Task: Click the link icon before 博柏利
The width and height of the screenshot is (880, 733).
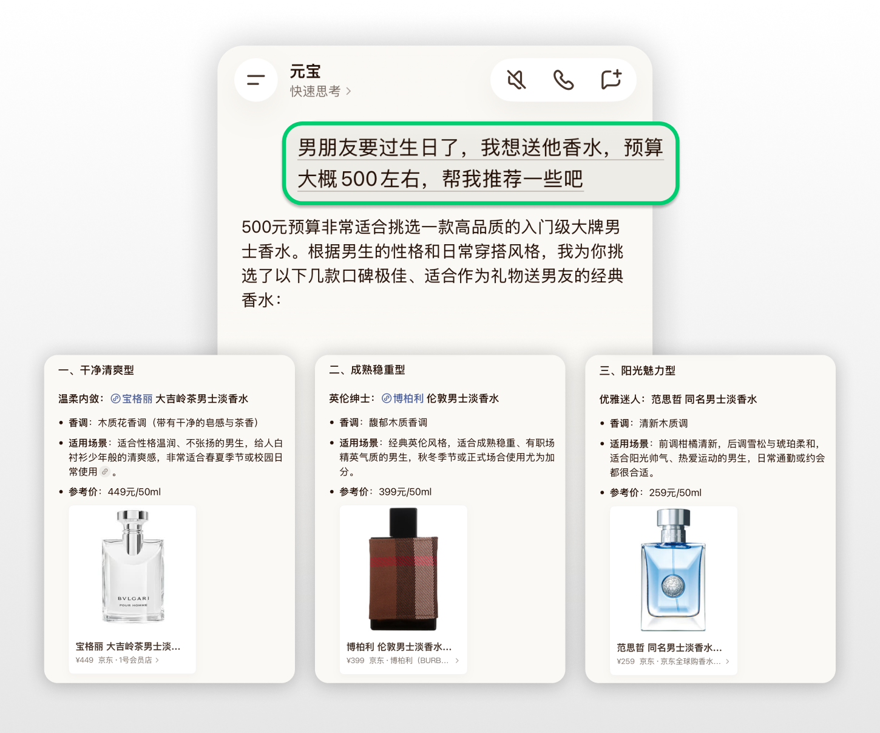Action: 387,398
